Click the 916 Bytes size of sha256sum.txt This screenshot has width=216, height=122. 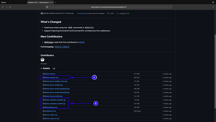pyautogui.click(x=137, y=111)
